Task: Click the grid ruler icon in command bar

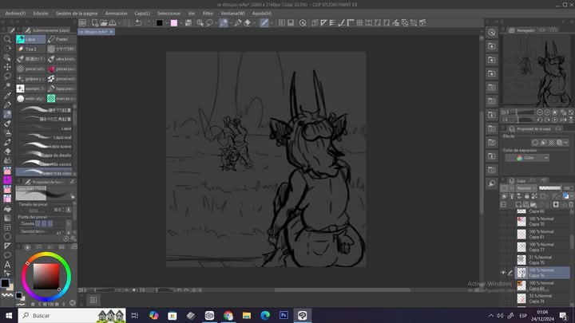Action: 359,22
